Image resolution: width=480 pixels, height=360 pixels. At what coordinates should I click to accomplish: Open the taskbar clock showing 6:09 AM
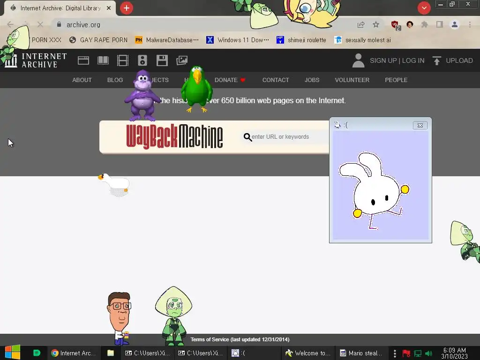455,353
